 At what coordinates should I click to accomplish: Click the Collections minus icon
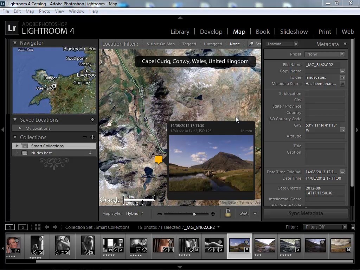click(x=85, y=137)
